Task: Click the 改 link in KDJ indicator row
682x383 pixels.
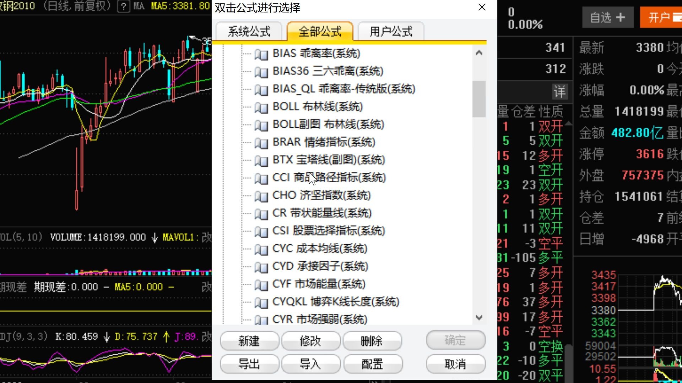Action: [207, 336]
